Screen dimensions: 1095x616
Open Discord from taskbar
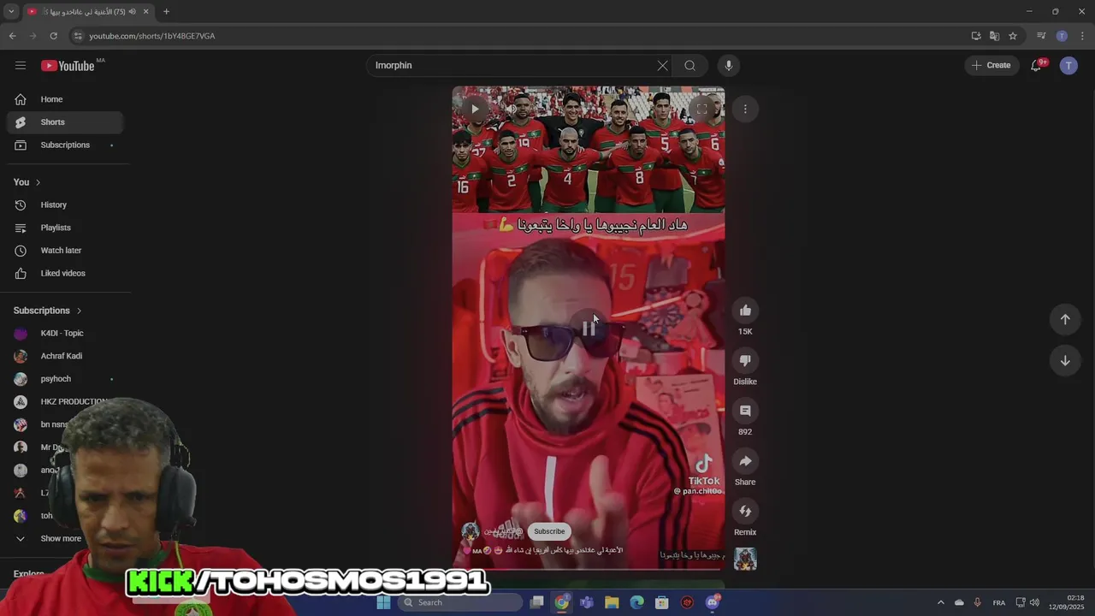point(712,602)
